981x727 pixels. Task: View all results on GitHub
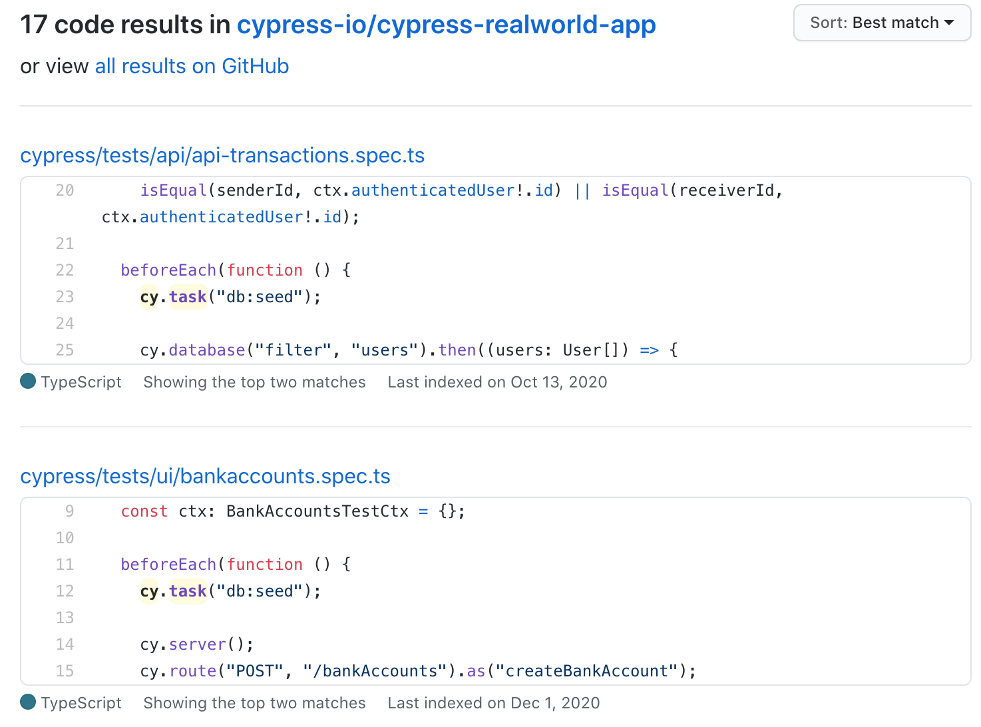(192, 66)
